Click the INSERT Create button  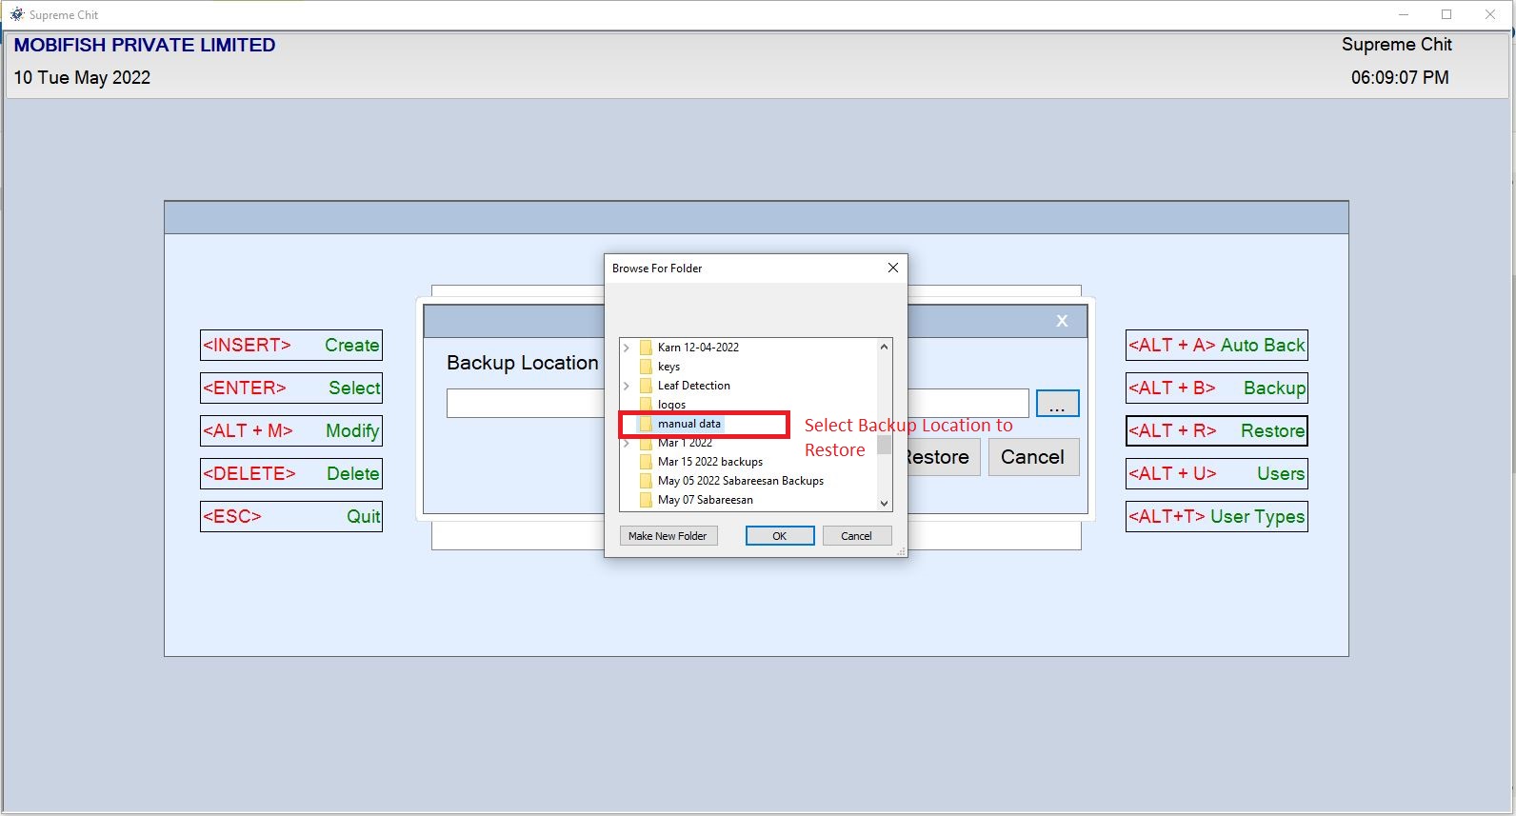[x=291, y=345]
